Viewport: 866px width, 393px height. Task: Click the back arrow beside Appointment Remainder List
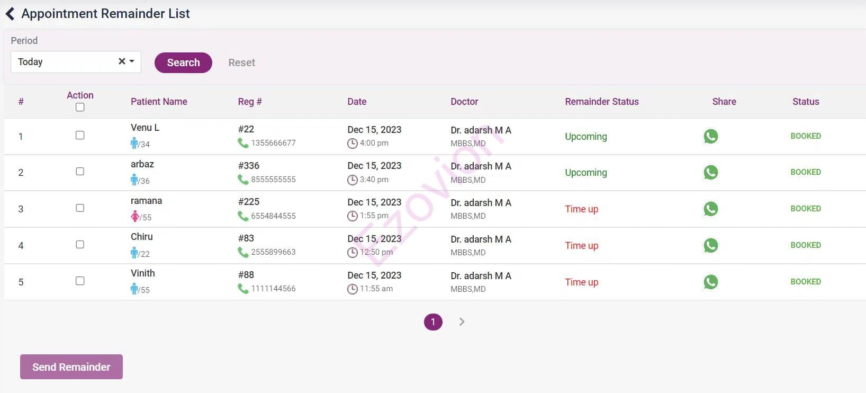10,14
